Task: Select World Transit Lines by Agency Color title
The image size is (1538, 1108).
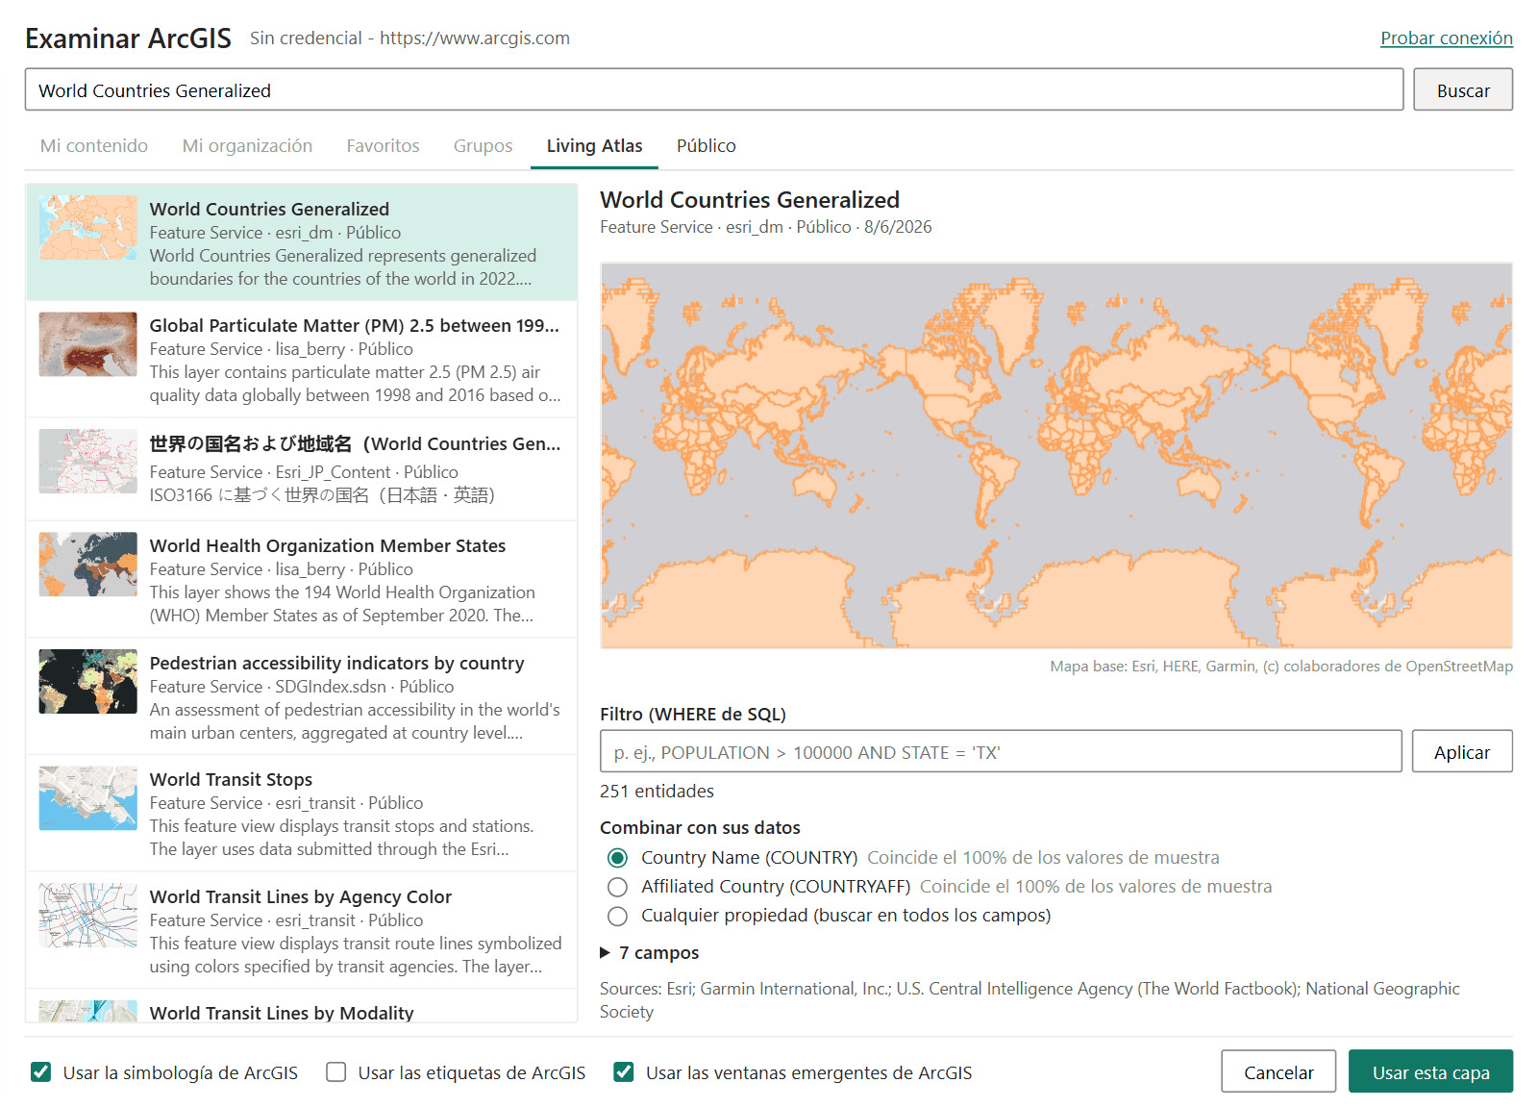Action: coord(300,896)
